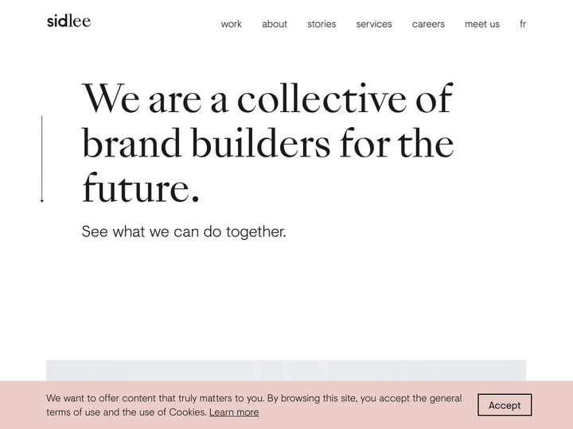573x429 pixels.
Task: Click the word 'future.' in the headline
Action: click(x=140, y=189)
